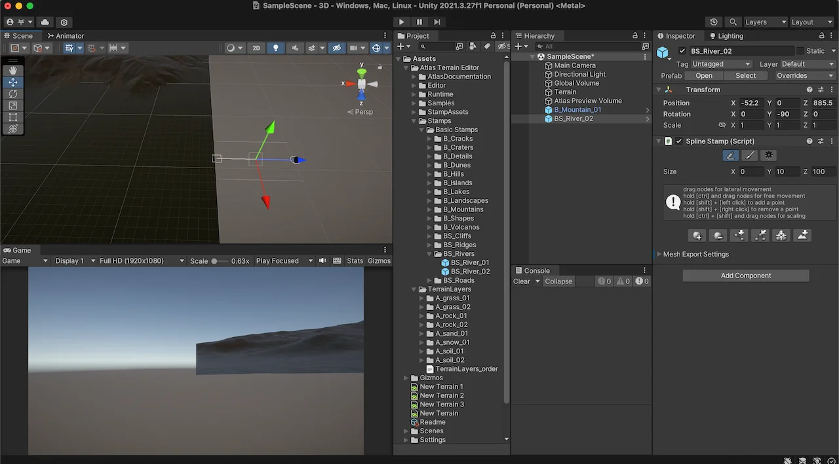The height and width of the screenshot is (464, 839).
Task: Select the Transform tool in Scene view
Action: pos(12,129)
